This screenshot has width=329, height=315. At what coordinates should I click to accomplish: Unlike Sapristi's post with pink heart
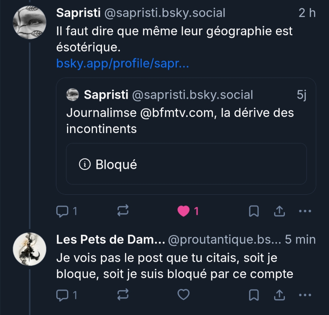tap(184, 211)
